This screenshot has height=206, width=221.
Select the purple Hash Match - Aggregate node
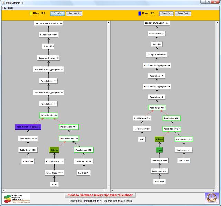coord(28,127)
